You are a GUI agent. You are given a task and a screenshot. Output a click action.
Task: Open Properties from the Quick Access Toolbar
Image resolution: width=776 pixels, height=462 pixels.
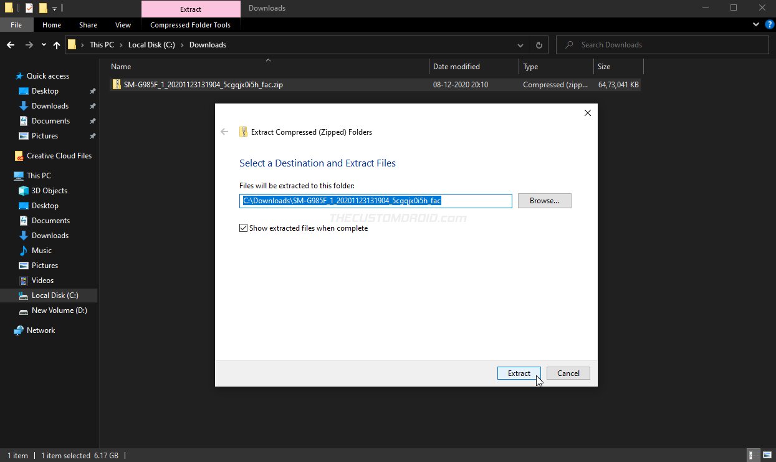pos(29,7)
